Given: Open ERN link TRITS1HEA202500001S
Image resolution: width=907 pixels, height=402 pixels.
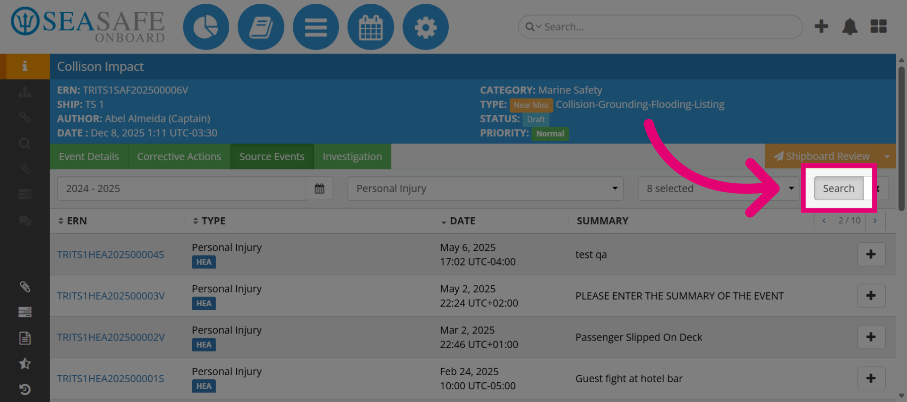Looking at the screenshot, I should click(x=111, y=378).
